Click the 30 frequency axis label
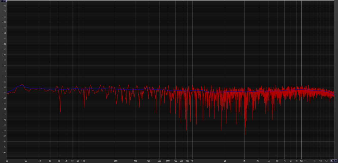Screen dimensions: 338x163 click(x=26, y=161)
